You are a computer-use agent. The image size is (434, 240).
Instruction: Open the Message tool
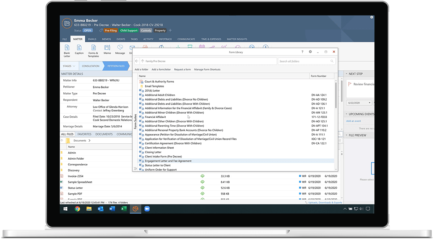click(x=120, y=51)
